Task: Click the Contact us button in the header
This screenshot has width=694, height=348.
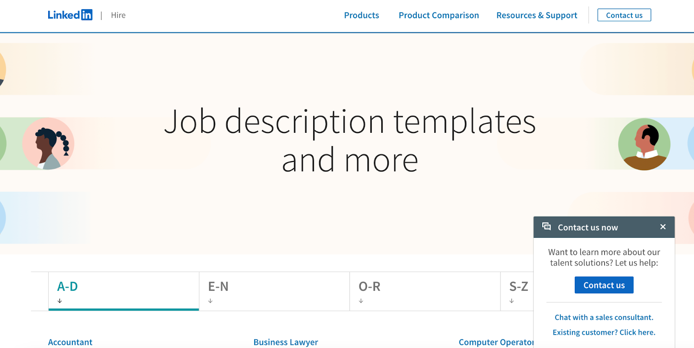Action: pos(624,15)
